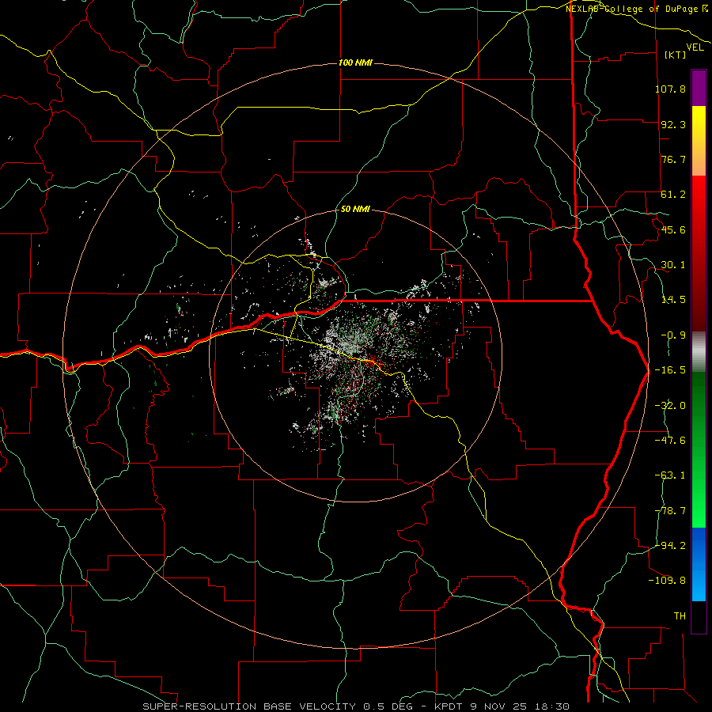Click the yellow-orange segment of the color bar
The image size is (712, 712).
tap(699, 141)
